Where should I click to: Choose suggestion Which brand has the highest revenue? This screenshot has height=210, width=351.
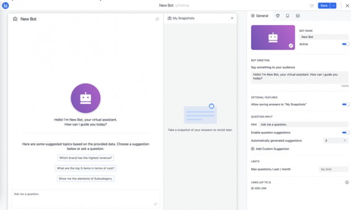[86, 158]
